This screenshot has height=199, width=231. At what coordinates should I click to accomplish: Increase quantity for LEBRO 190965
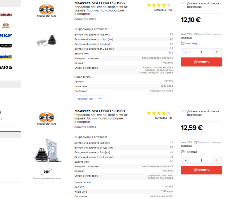coord(217,52)
